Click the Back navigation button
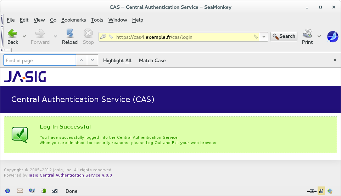 tap(13, 37)
